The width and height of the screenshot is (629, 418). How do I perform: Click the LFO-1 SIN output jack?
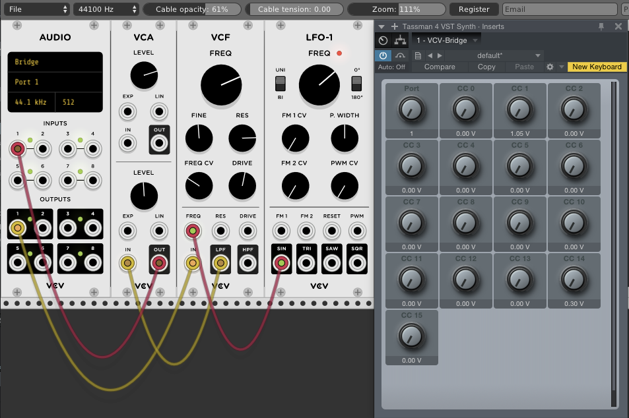coord(281,263)
